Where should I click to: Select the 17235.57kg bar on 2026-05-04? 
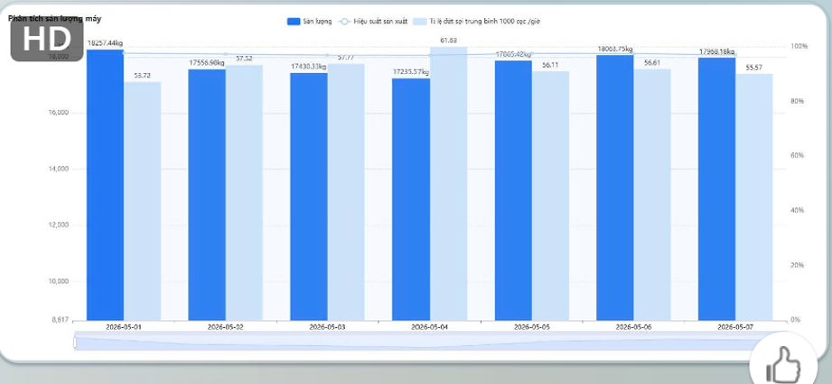(411, 199)
